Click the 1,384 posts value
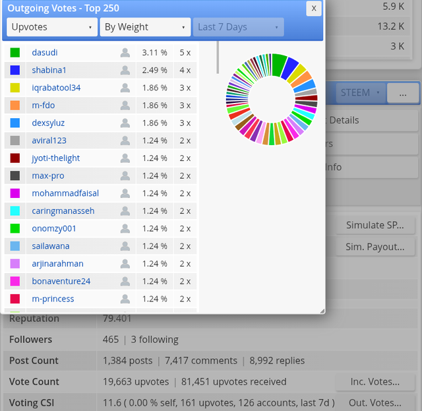This screenshot has height=411, width=422. click(127, 360)
